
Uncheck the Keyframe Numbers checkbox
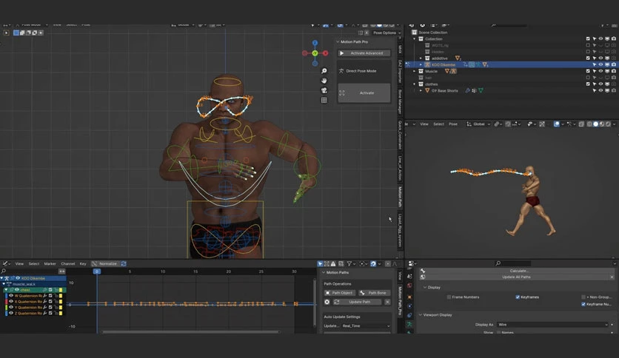583,304
